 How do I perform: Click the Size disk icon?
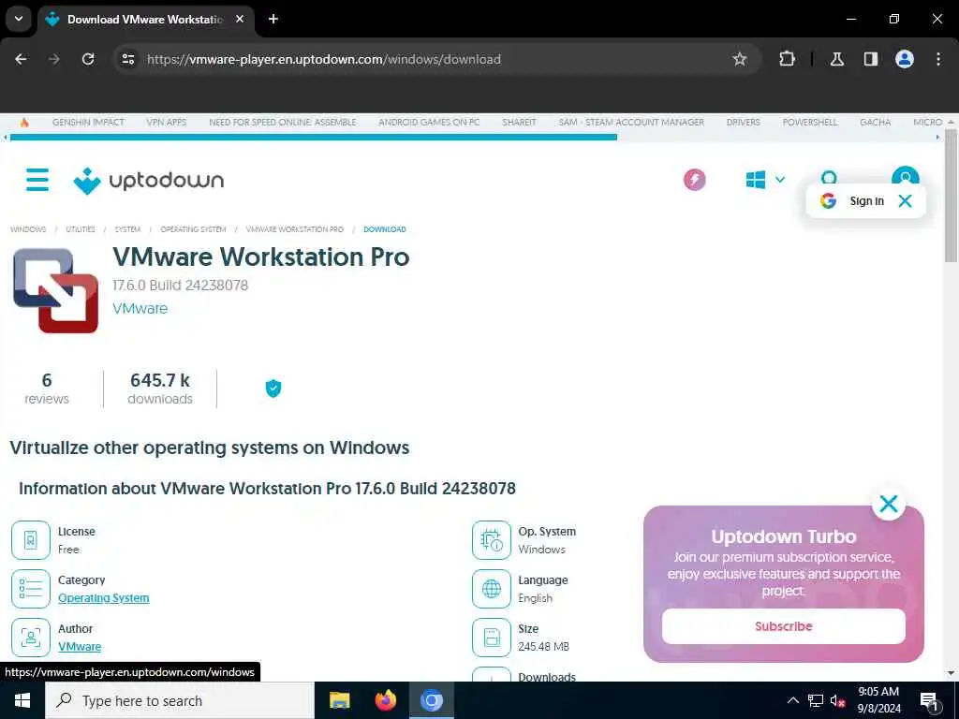tap(491, 637)
